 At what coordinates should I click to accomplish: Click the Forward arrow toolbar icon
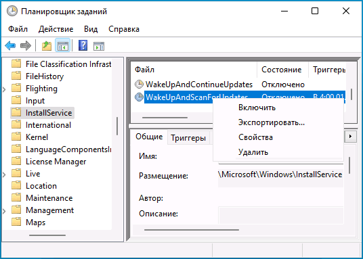point(26,45)
